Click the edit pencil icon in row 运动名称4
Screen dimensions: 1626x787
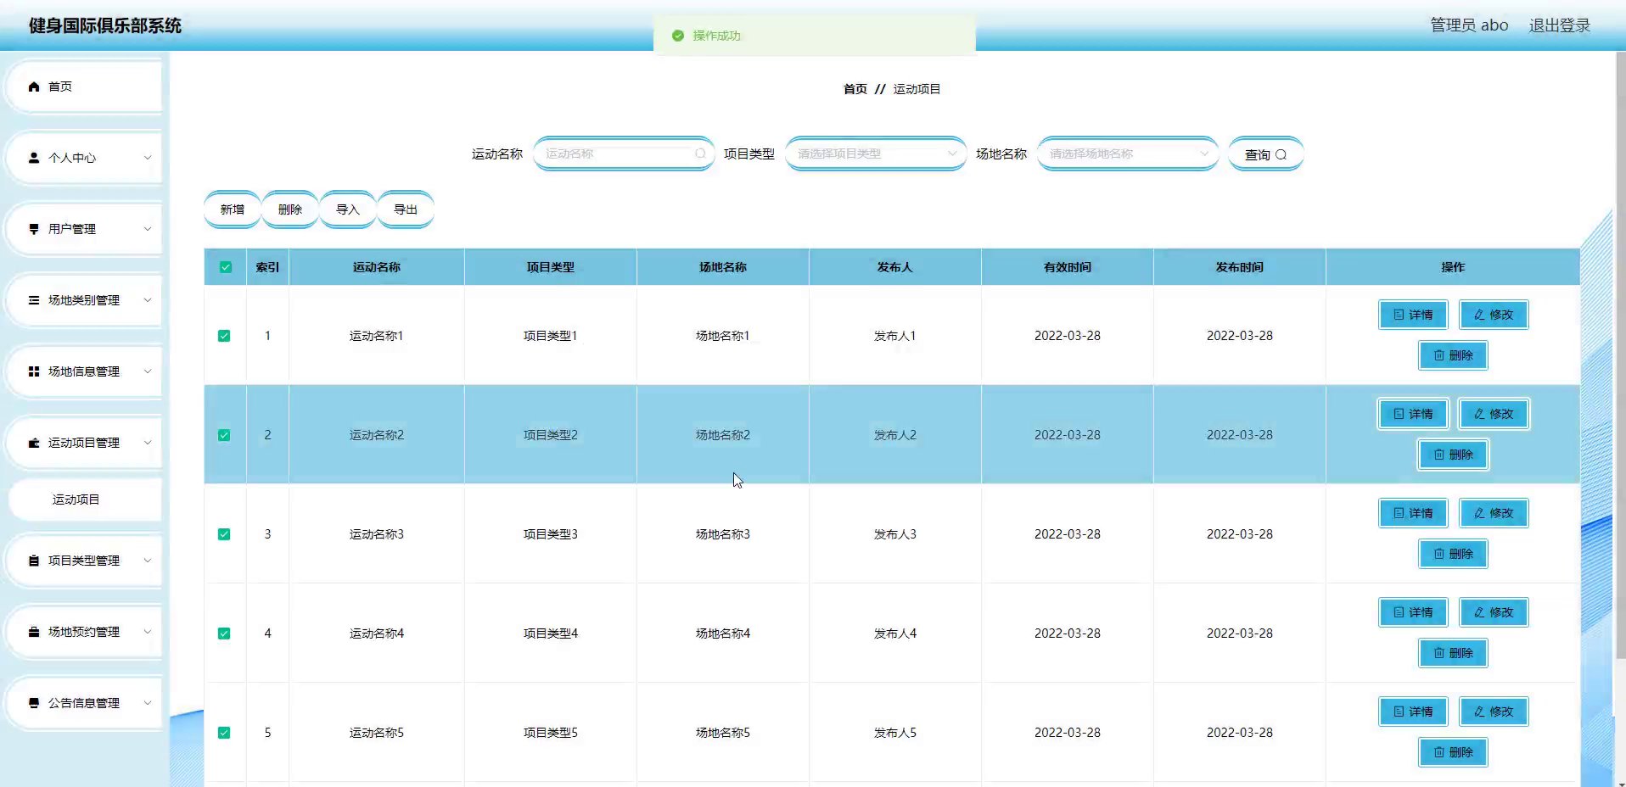click(x=1479, y=612)
